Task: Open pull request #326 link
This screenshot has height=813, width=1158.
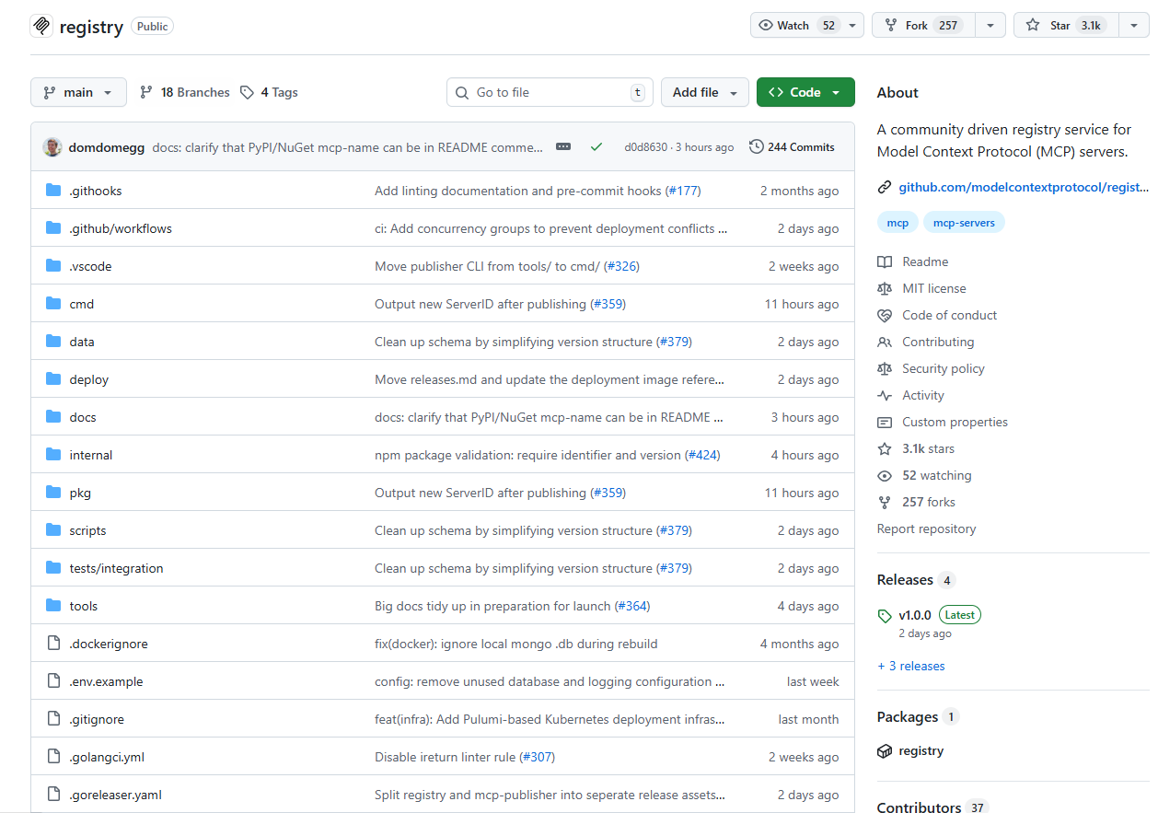Action: click(x=621, y=266)
